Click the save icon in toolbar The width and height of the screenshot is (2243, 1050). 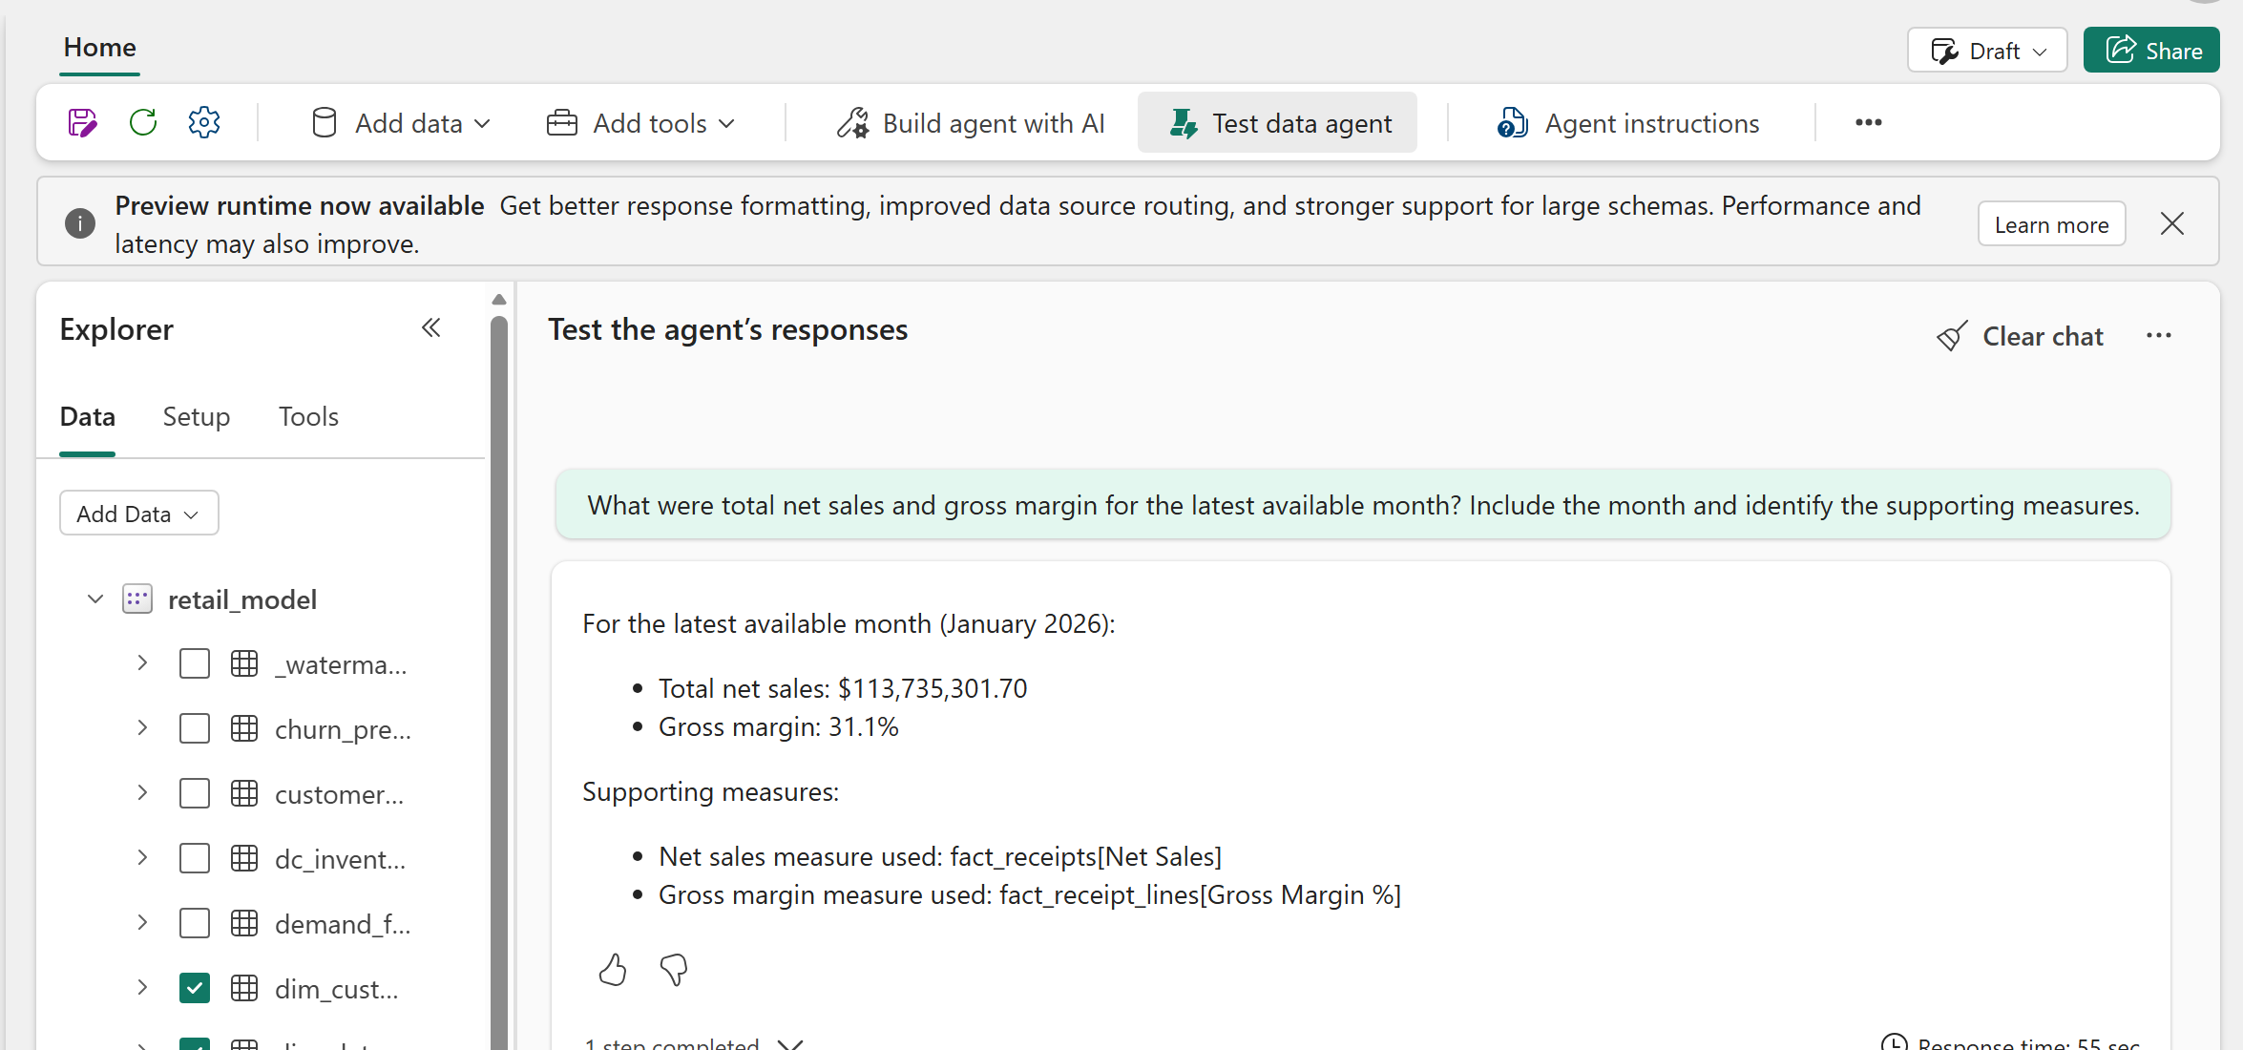point(83,123)
